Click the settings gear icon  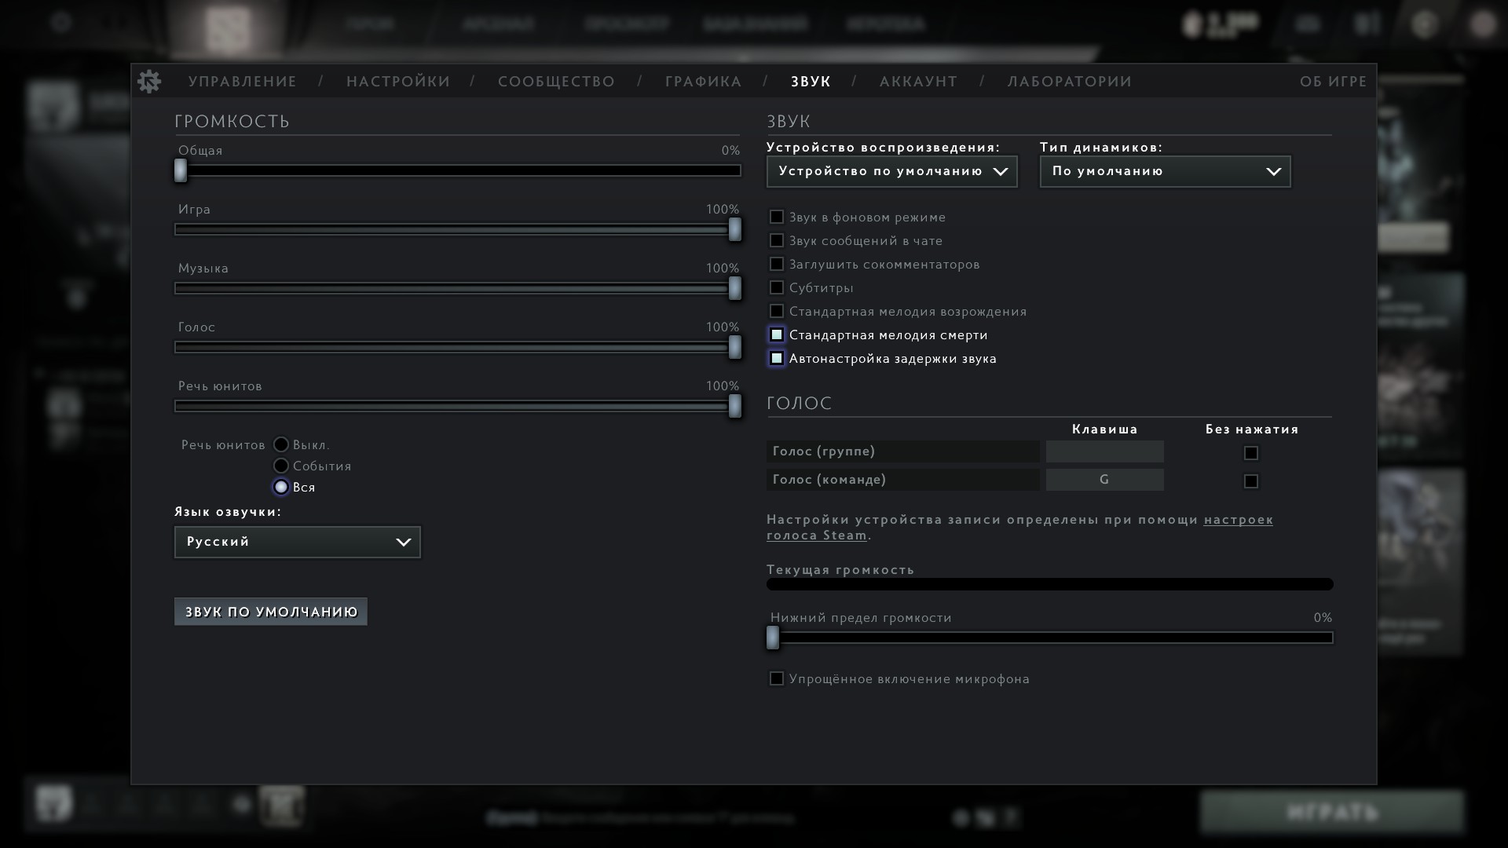tap(149, 82)
